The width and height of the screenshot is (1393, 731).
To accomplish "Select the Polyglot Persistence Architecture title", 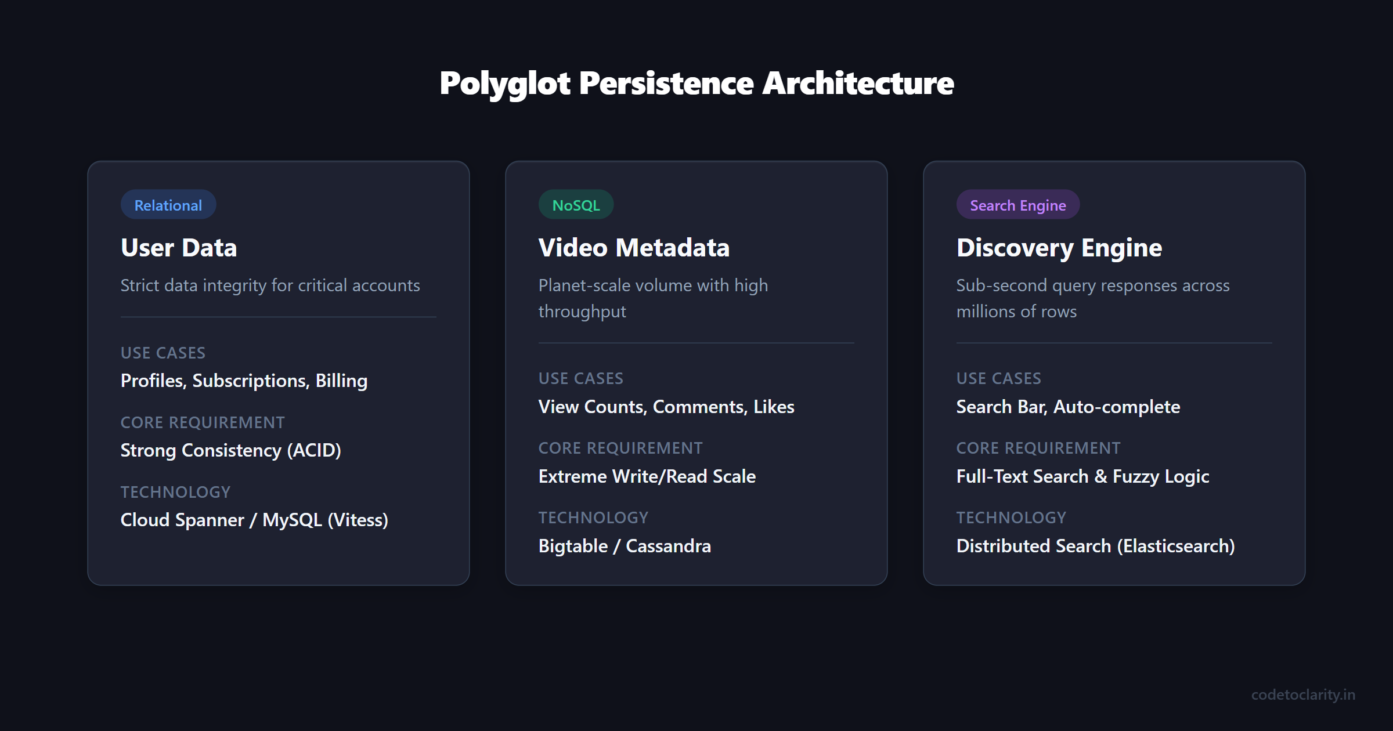I will click(696, 84).
